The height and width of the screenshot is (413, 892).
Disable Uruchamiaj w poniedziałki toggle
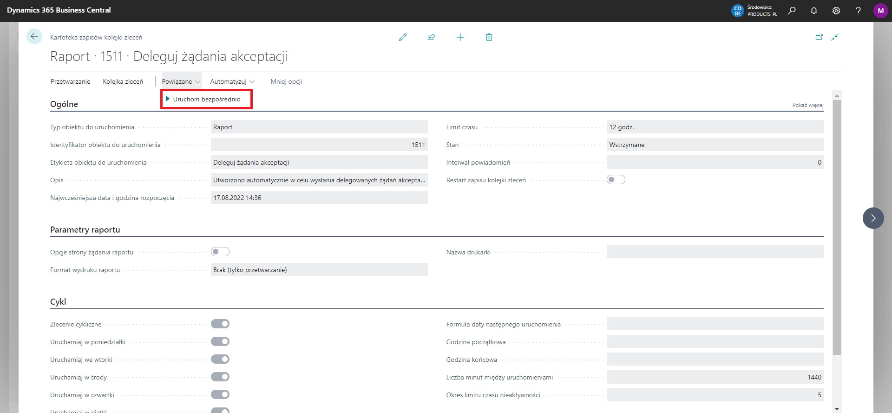[x=220, y=342]
